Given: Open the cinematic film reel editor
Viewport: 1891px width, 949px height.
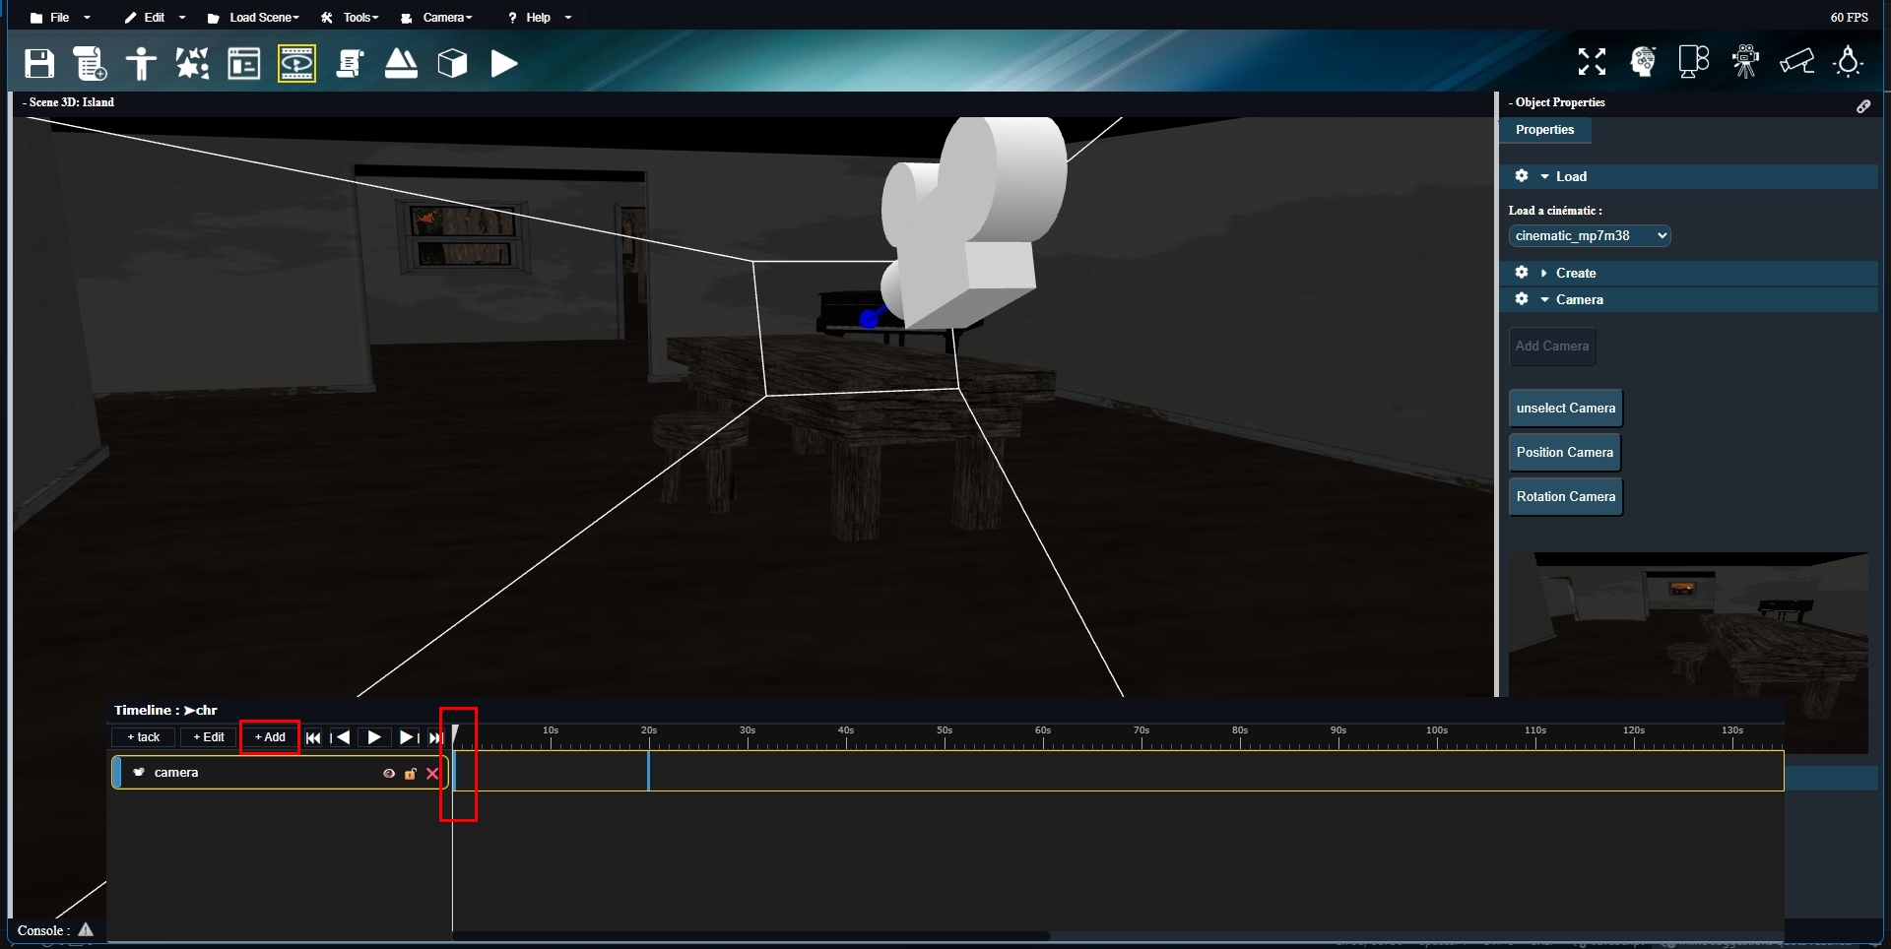Looking at the screenshot, I should [x=296, y=64].
